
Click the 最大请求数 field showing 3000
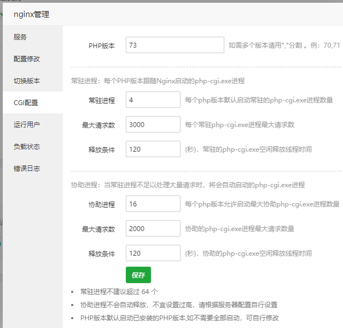tap(153, 124)
